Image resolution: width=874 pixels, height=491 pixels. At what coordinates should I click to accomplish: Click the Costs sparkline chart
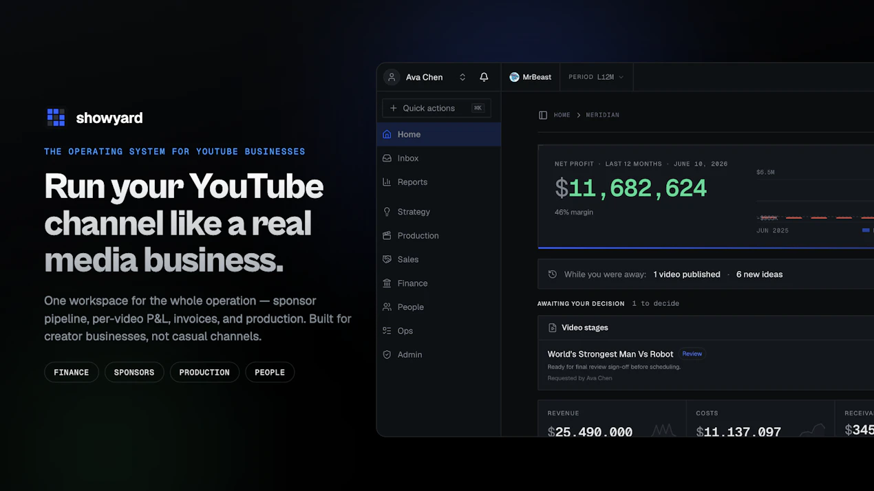(x=812, y=430)
